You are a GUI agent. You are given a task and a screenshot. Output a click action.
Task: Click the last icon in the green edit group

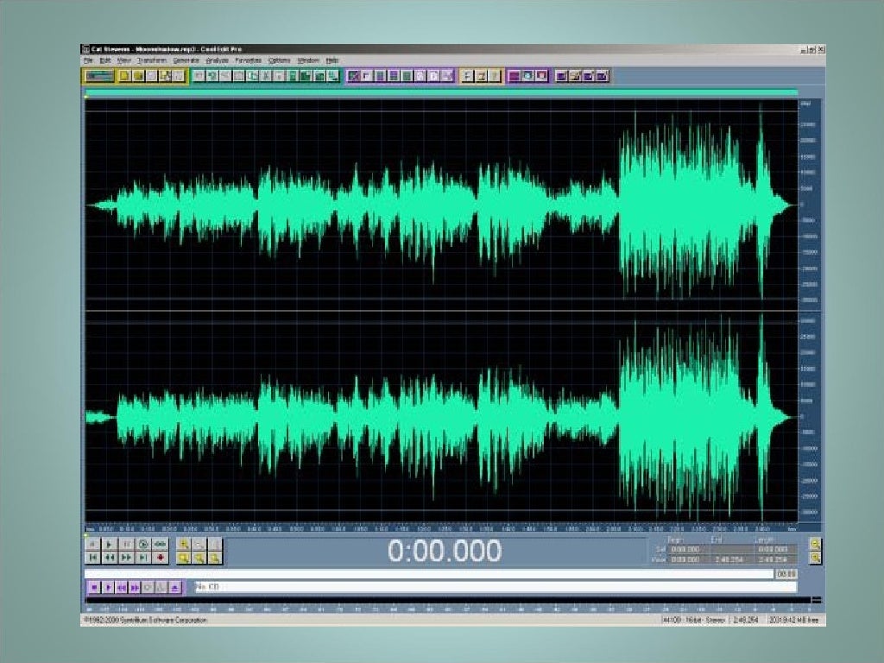tap(333, 76)
